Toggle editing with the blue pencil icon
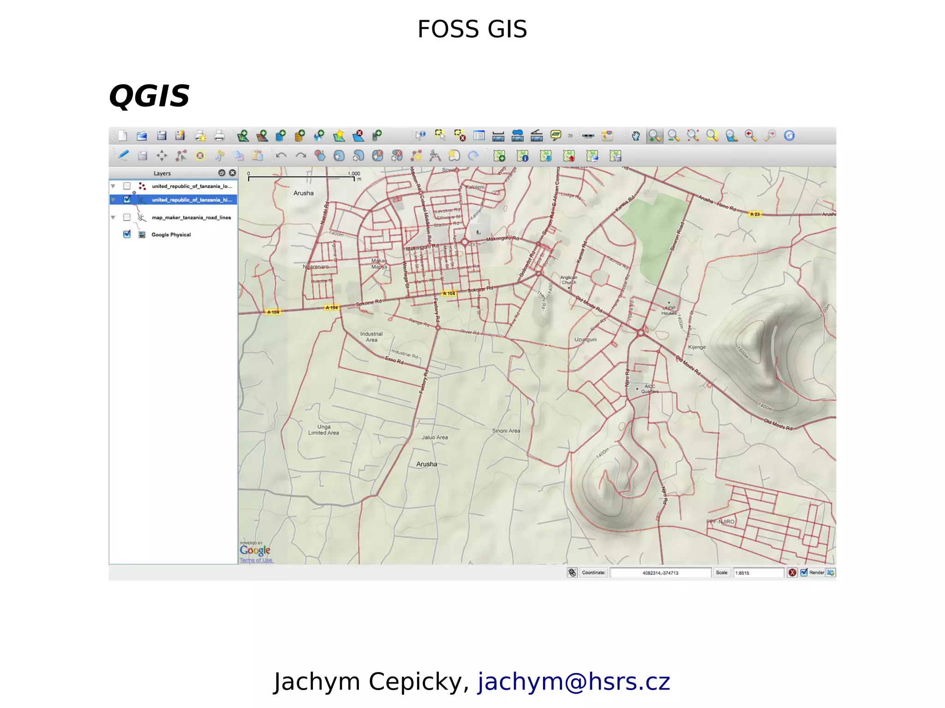The image size is (945, 708). pos(123,156)
